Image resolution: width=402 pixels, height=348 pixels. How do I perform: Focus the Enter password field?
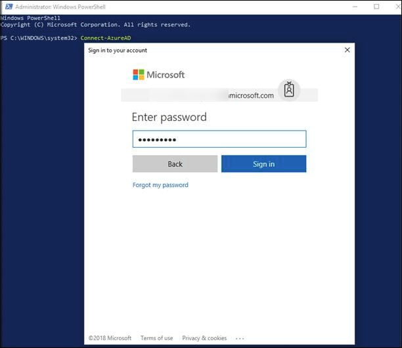pyautogui.click(x=219, y=139)
